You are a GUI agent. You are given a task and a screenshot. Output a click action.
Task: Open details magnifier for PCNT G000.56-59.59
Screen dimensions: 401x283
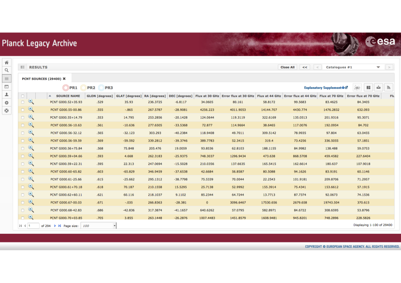tap(31, 140)
